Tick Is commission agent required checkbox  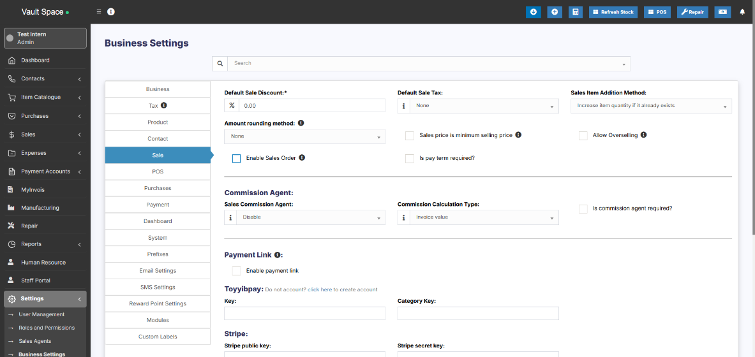(583, 208)
